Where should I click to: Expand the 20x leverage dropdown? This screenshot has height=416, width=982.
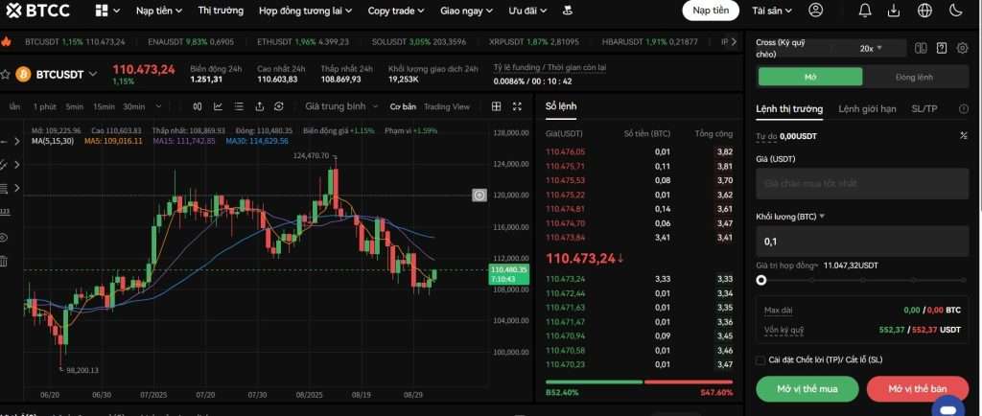coord(871,48)
